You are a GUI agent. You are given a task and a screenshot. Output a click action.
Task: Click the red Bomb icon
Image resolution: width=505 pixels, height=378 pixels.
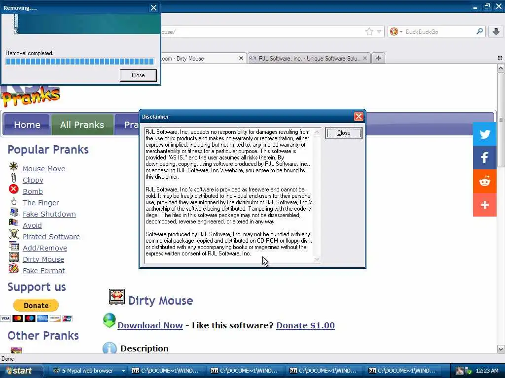coord(13,189)
